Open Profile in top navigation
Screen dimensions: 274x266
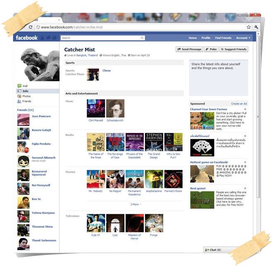point(206,38)
